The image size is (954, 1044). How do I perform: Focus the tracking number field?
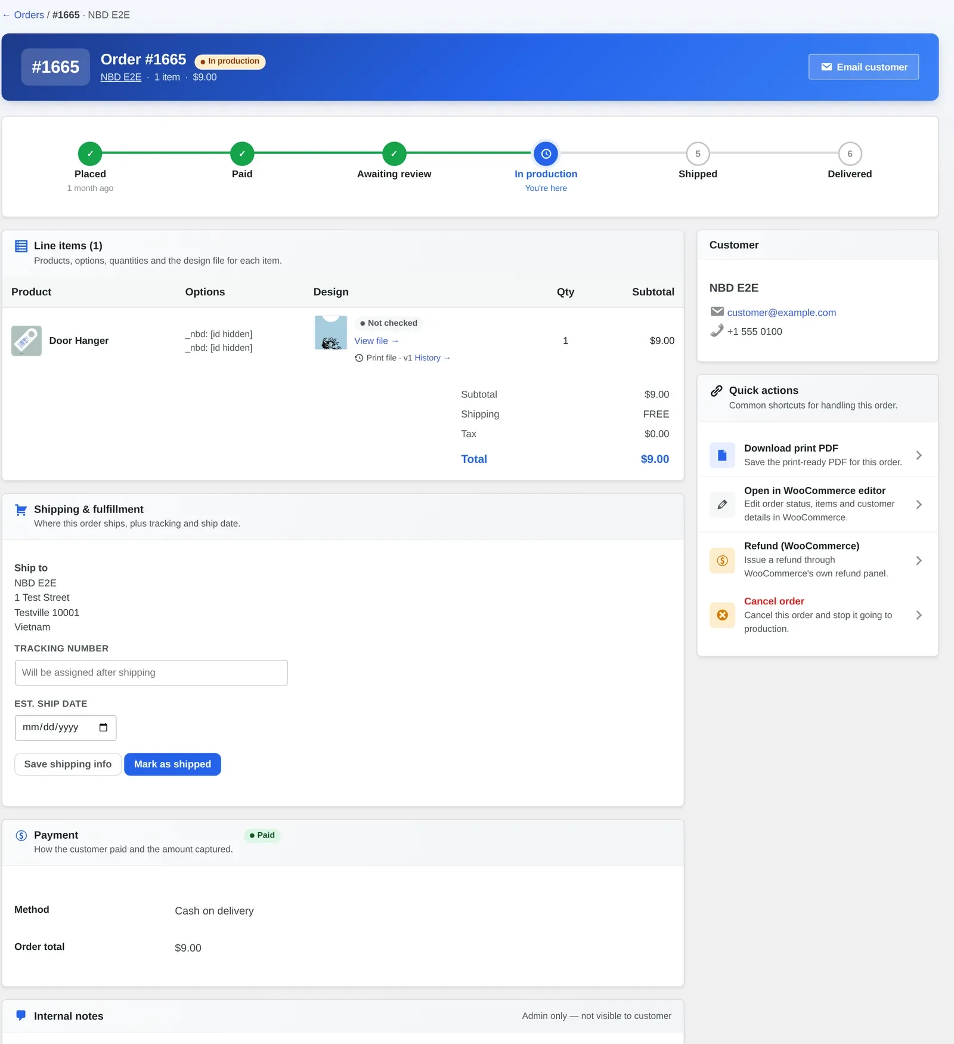tap(151, 673)
